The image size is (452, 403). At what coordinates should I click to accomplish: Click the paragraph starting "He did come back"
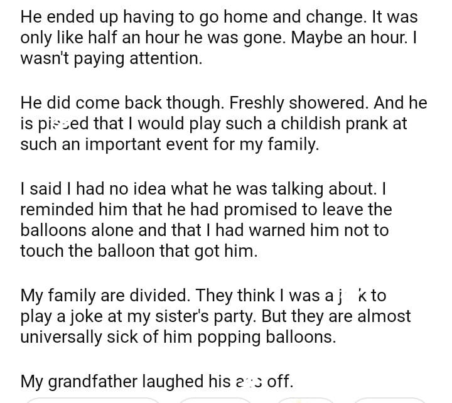pyautogui.click(x=220, y=124)
